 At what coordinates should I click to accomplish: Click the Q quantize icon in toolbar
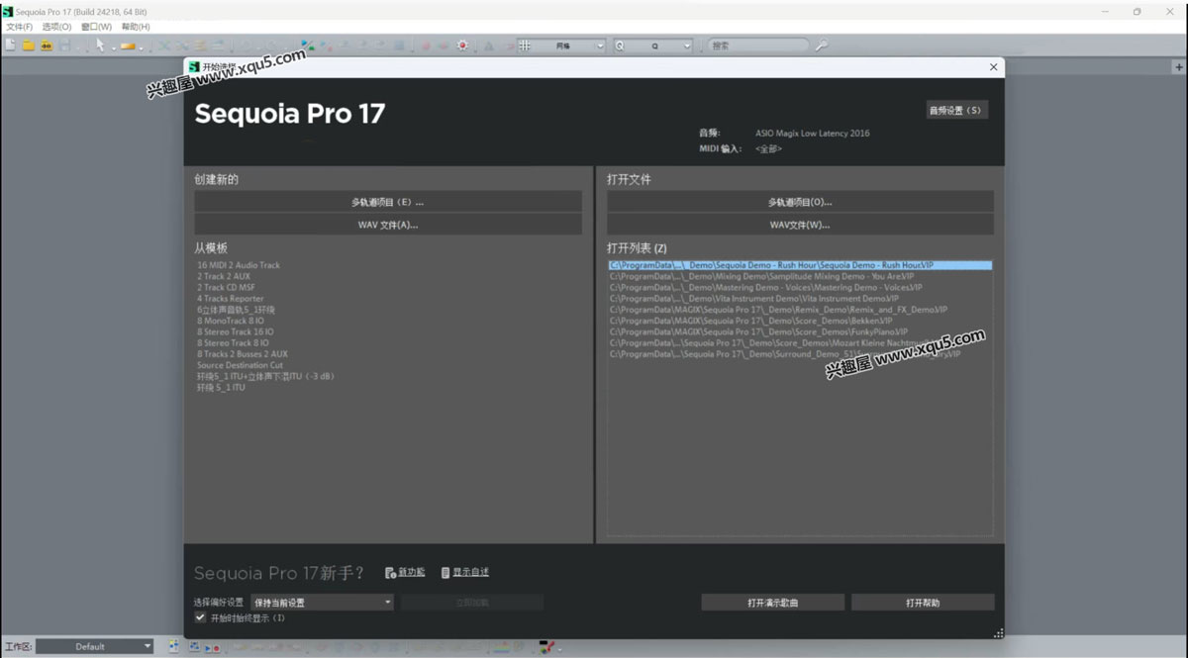(620, 46)
